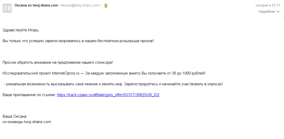Click the greeting Здравствуйте Игорь
Screen dimensions: 284x139
pyautogui.click(x=21, y=30)
